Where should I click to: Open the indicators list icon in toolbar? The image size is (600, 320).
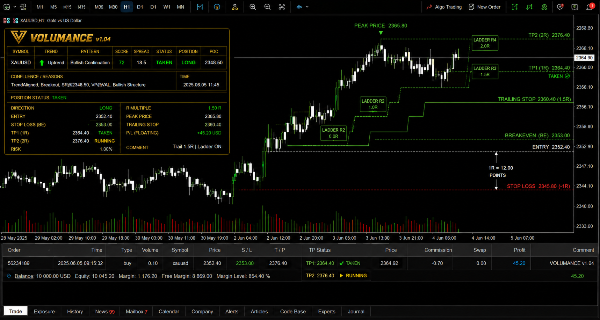pos(217,7)
